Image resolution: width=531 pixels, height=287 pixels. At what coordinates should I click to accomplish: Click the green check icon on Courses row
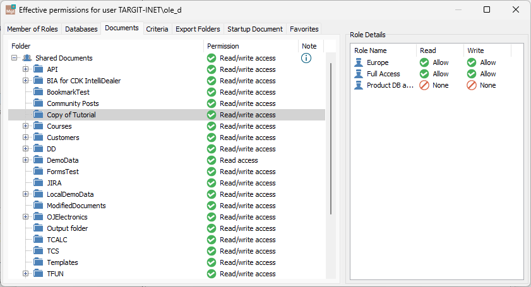pyautogui.click(x=212, y=126)
